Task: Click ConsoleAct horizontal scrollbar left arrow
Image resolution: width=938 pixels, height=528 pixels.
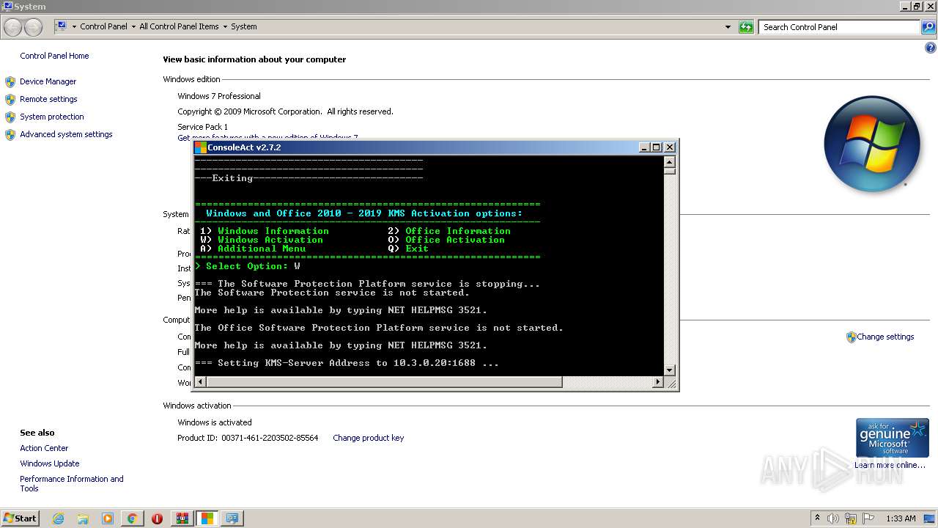Action: click(x=200, y=382)
